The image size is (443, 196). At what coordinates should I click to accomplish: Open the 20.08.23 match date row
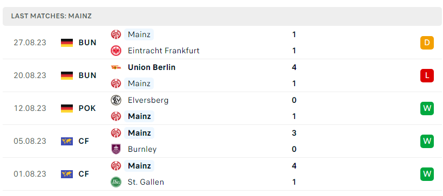[221, 75]
